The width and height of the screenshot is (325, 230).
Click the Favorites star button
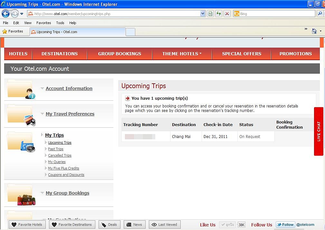(13, 32)
